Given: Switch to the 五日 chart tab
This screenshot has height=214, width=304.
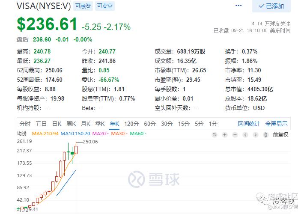Looking at the screenshot, I should 41,124.
